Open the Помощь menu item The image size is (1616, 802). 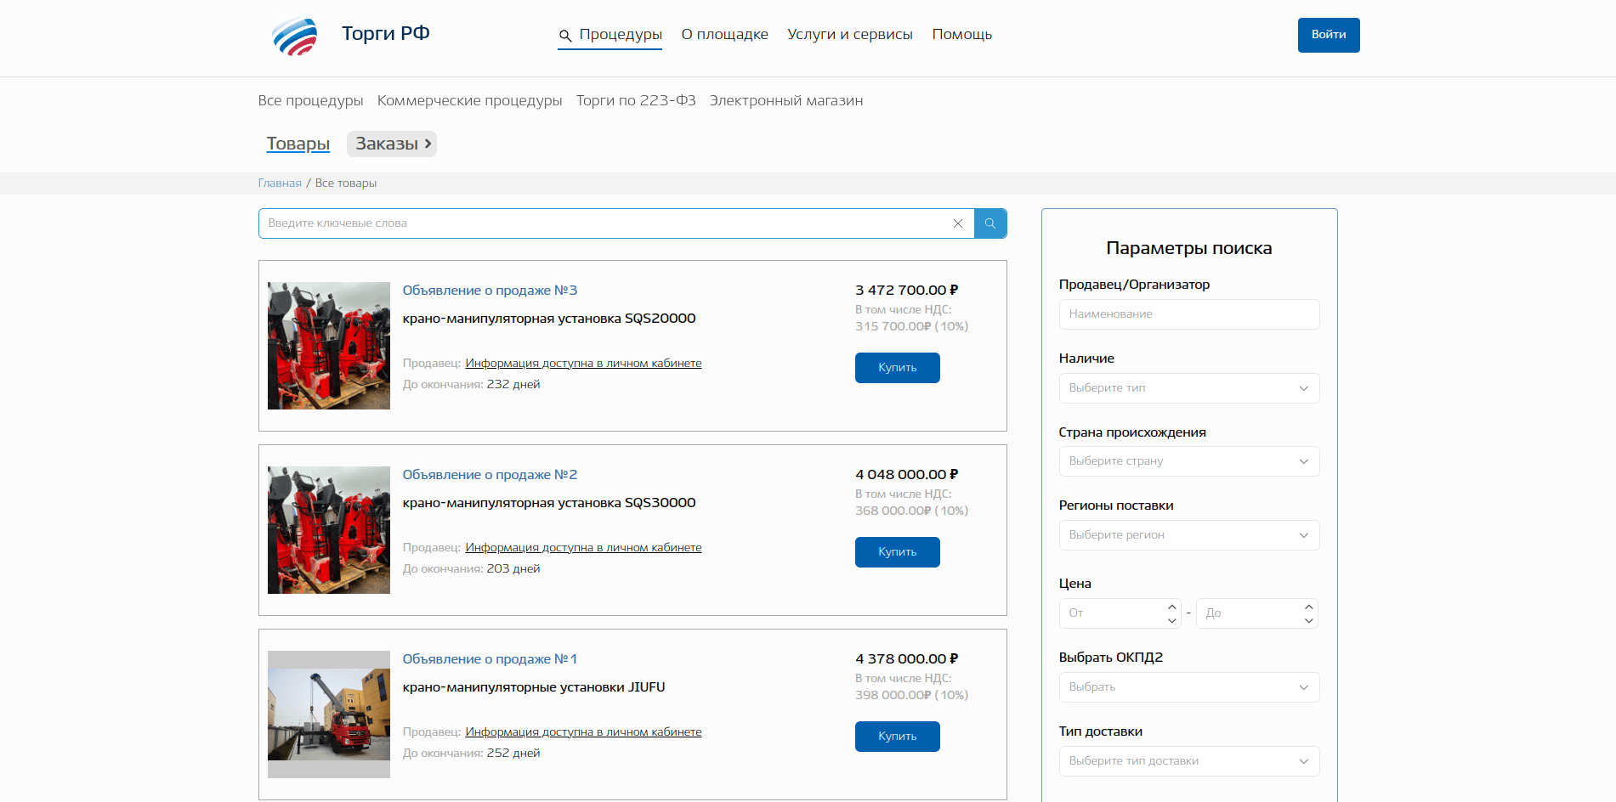[962, 34]
